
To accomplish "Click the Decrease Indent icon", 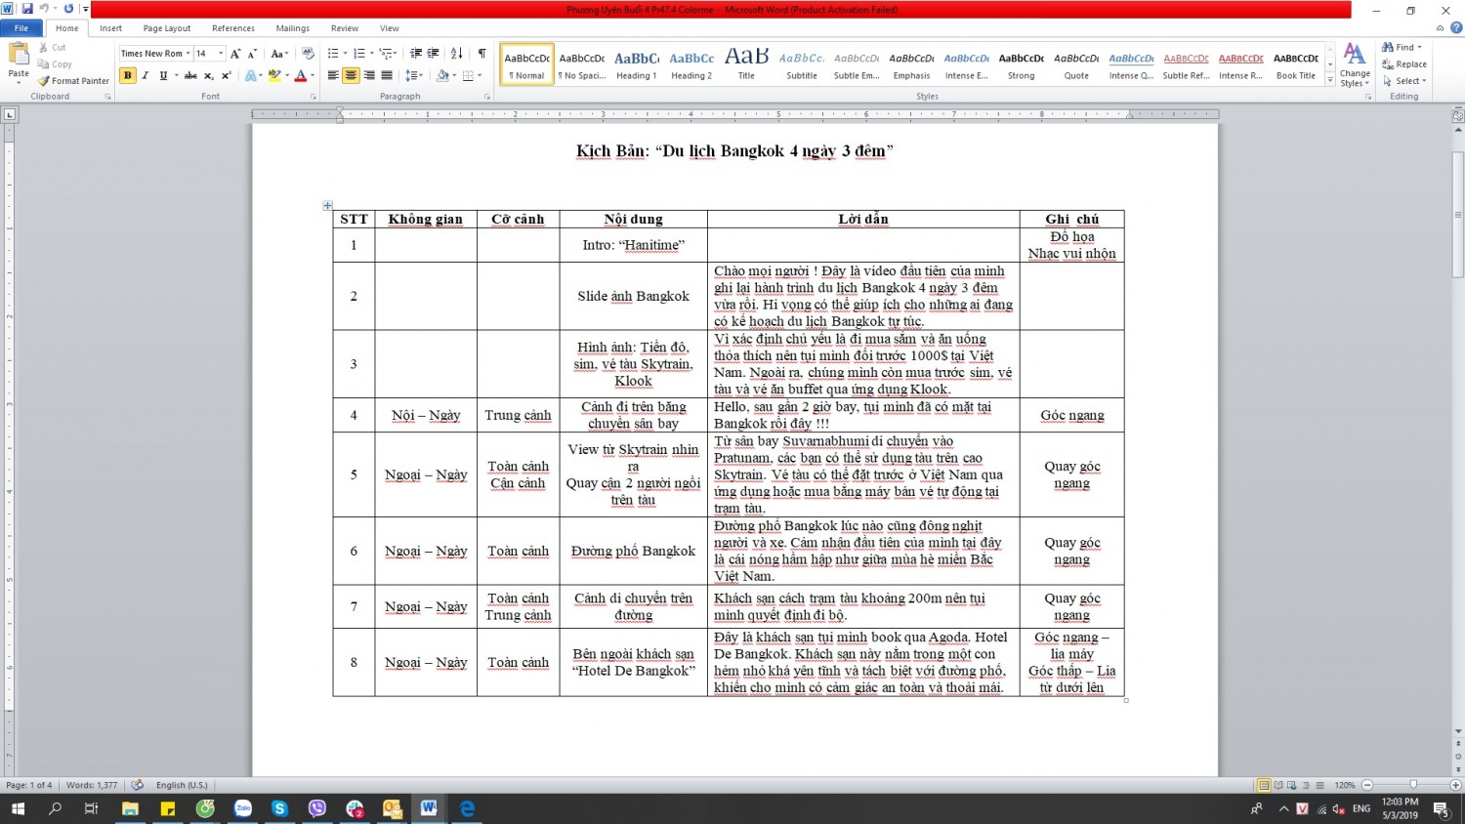I will 416,54.
